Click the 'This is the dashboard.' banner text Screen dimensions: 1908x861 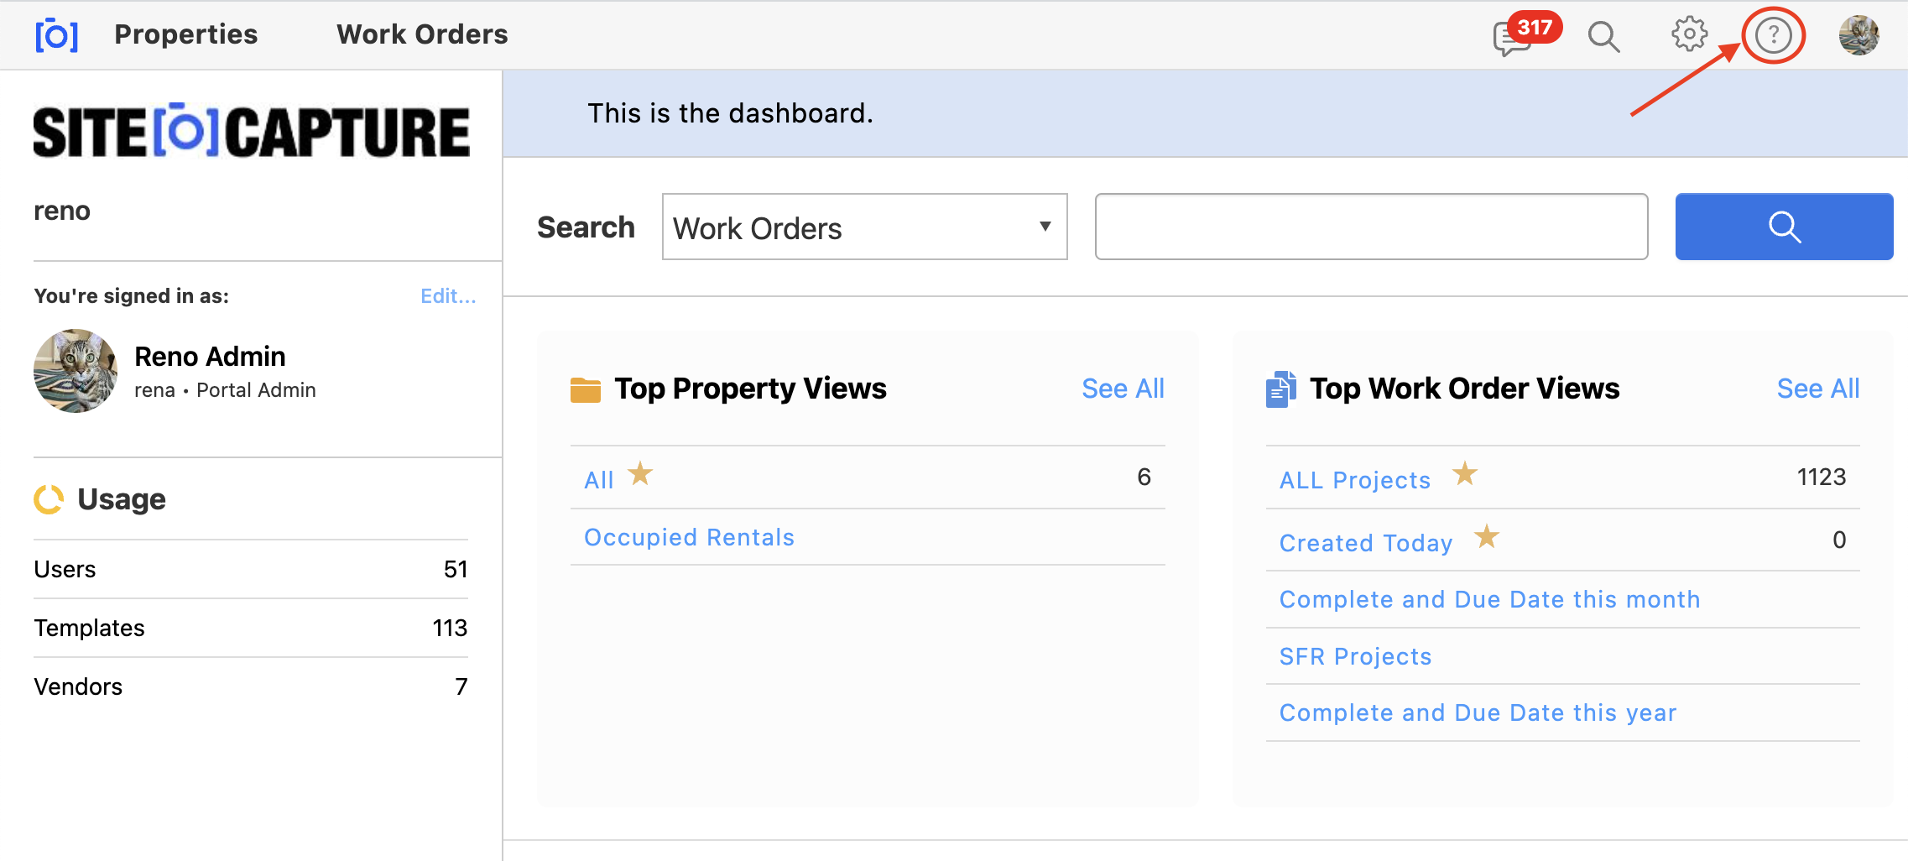pyautogui.click(x=730, y=113)
